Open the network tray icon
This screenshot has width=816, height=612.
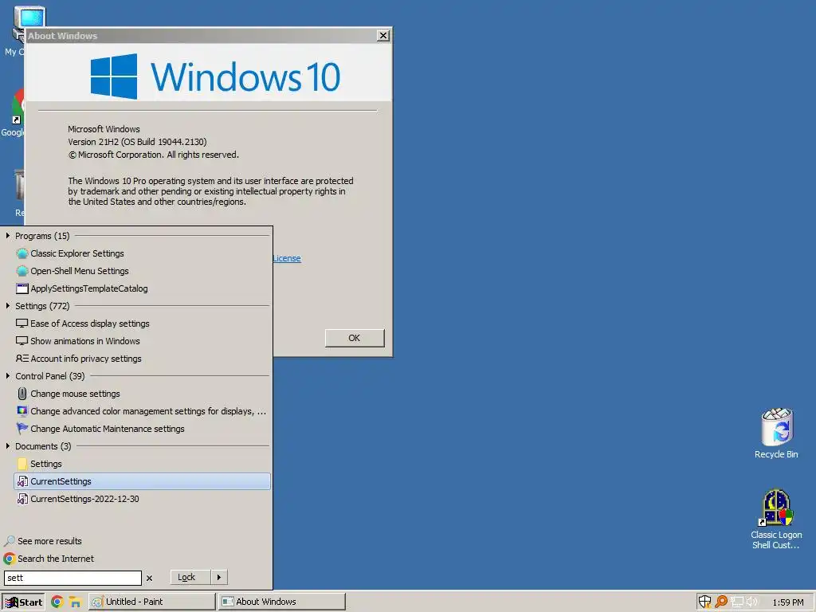tap(737, 602)
